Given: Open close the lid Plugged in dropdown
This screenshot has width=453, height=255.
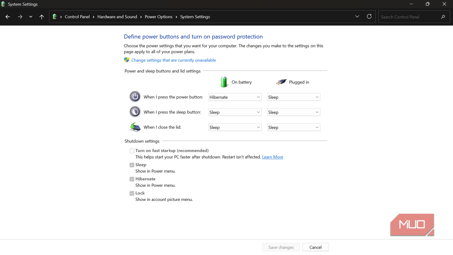Looking at the screenshot, I should (294, 127).
